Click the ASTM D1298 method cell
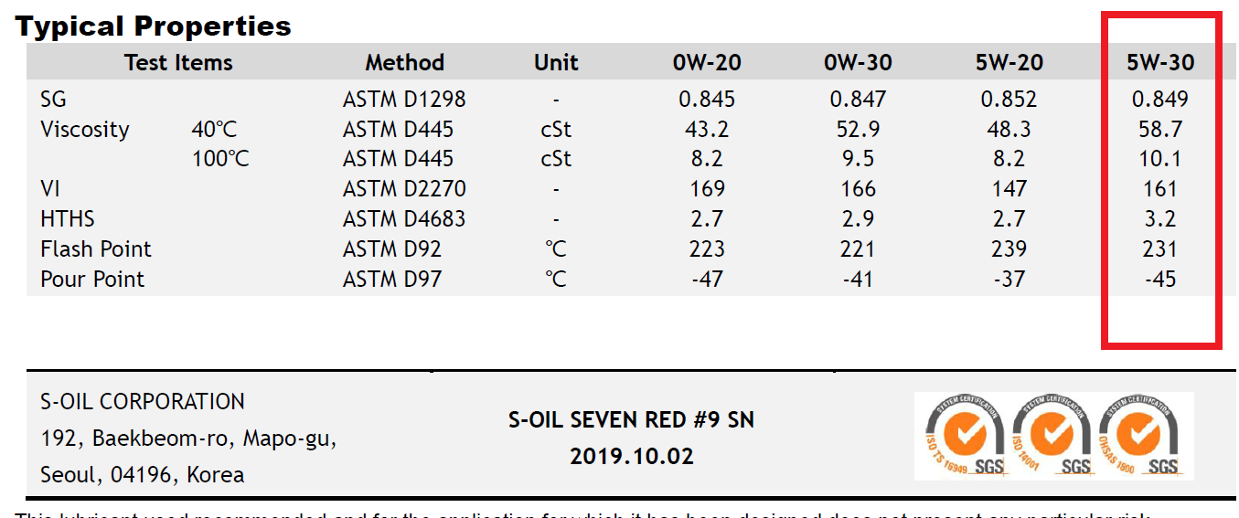This screenshot has width=1239, height=518. pyautogui.click(x=404, y=99)
